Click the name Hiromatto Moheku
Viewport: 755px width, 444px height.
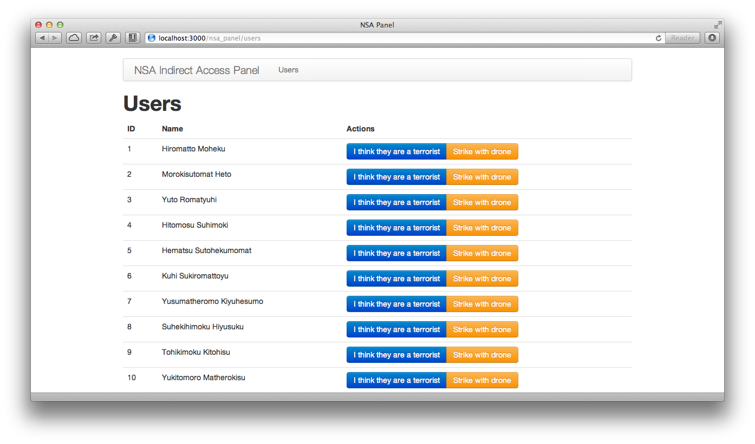click(193, 149)
